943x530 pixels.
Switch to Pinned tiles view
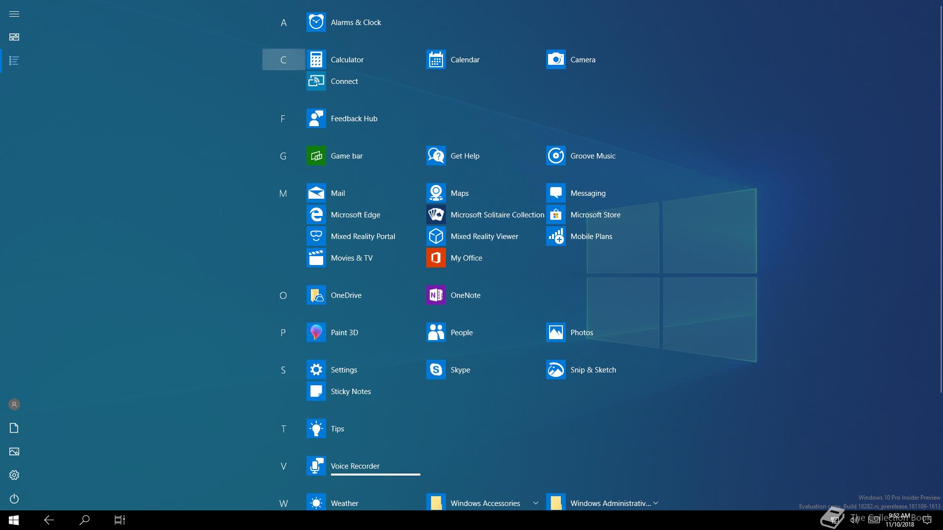pos(14,37)
